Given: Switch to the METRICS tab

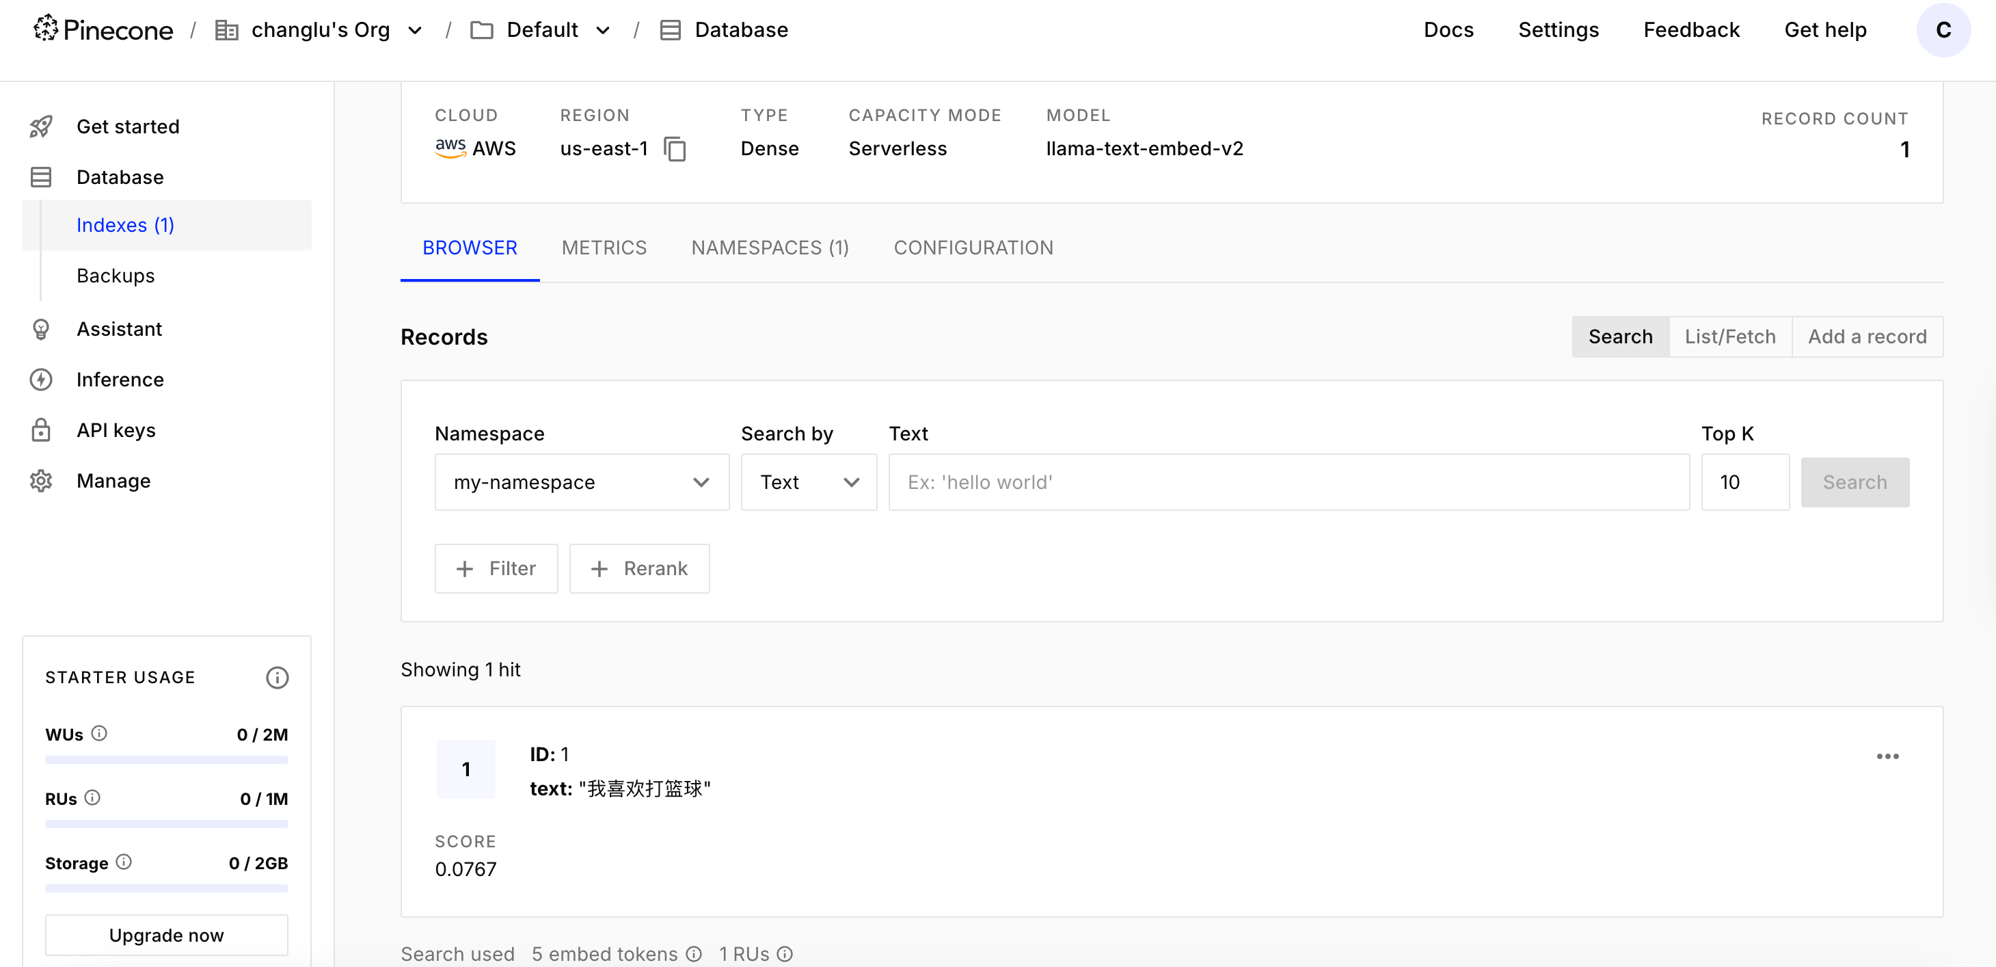Looking at the screenshot, I should [604, 248].
